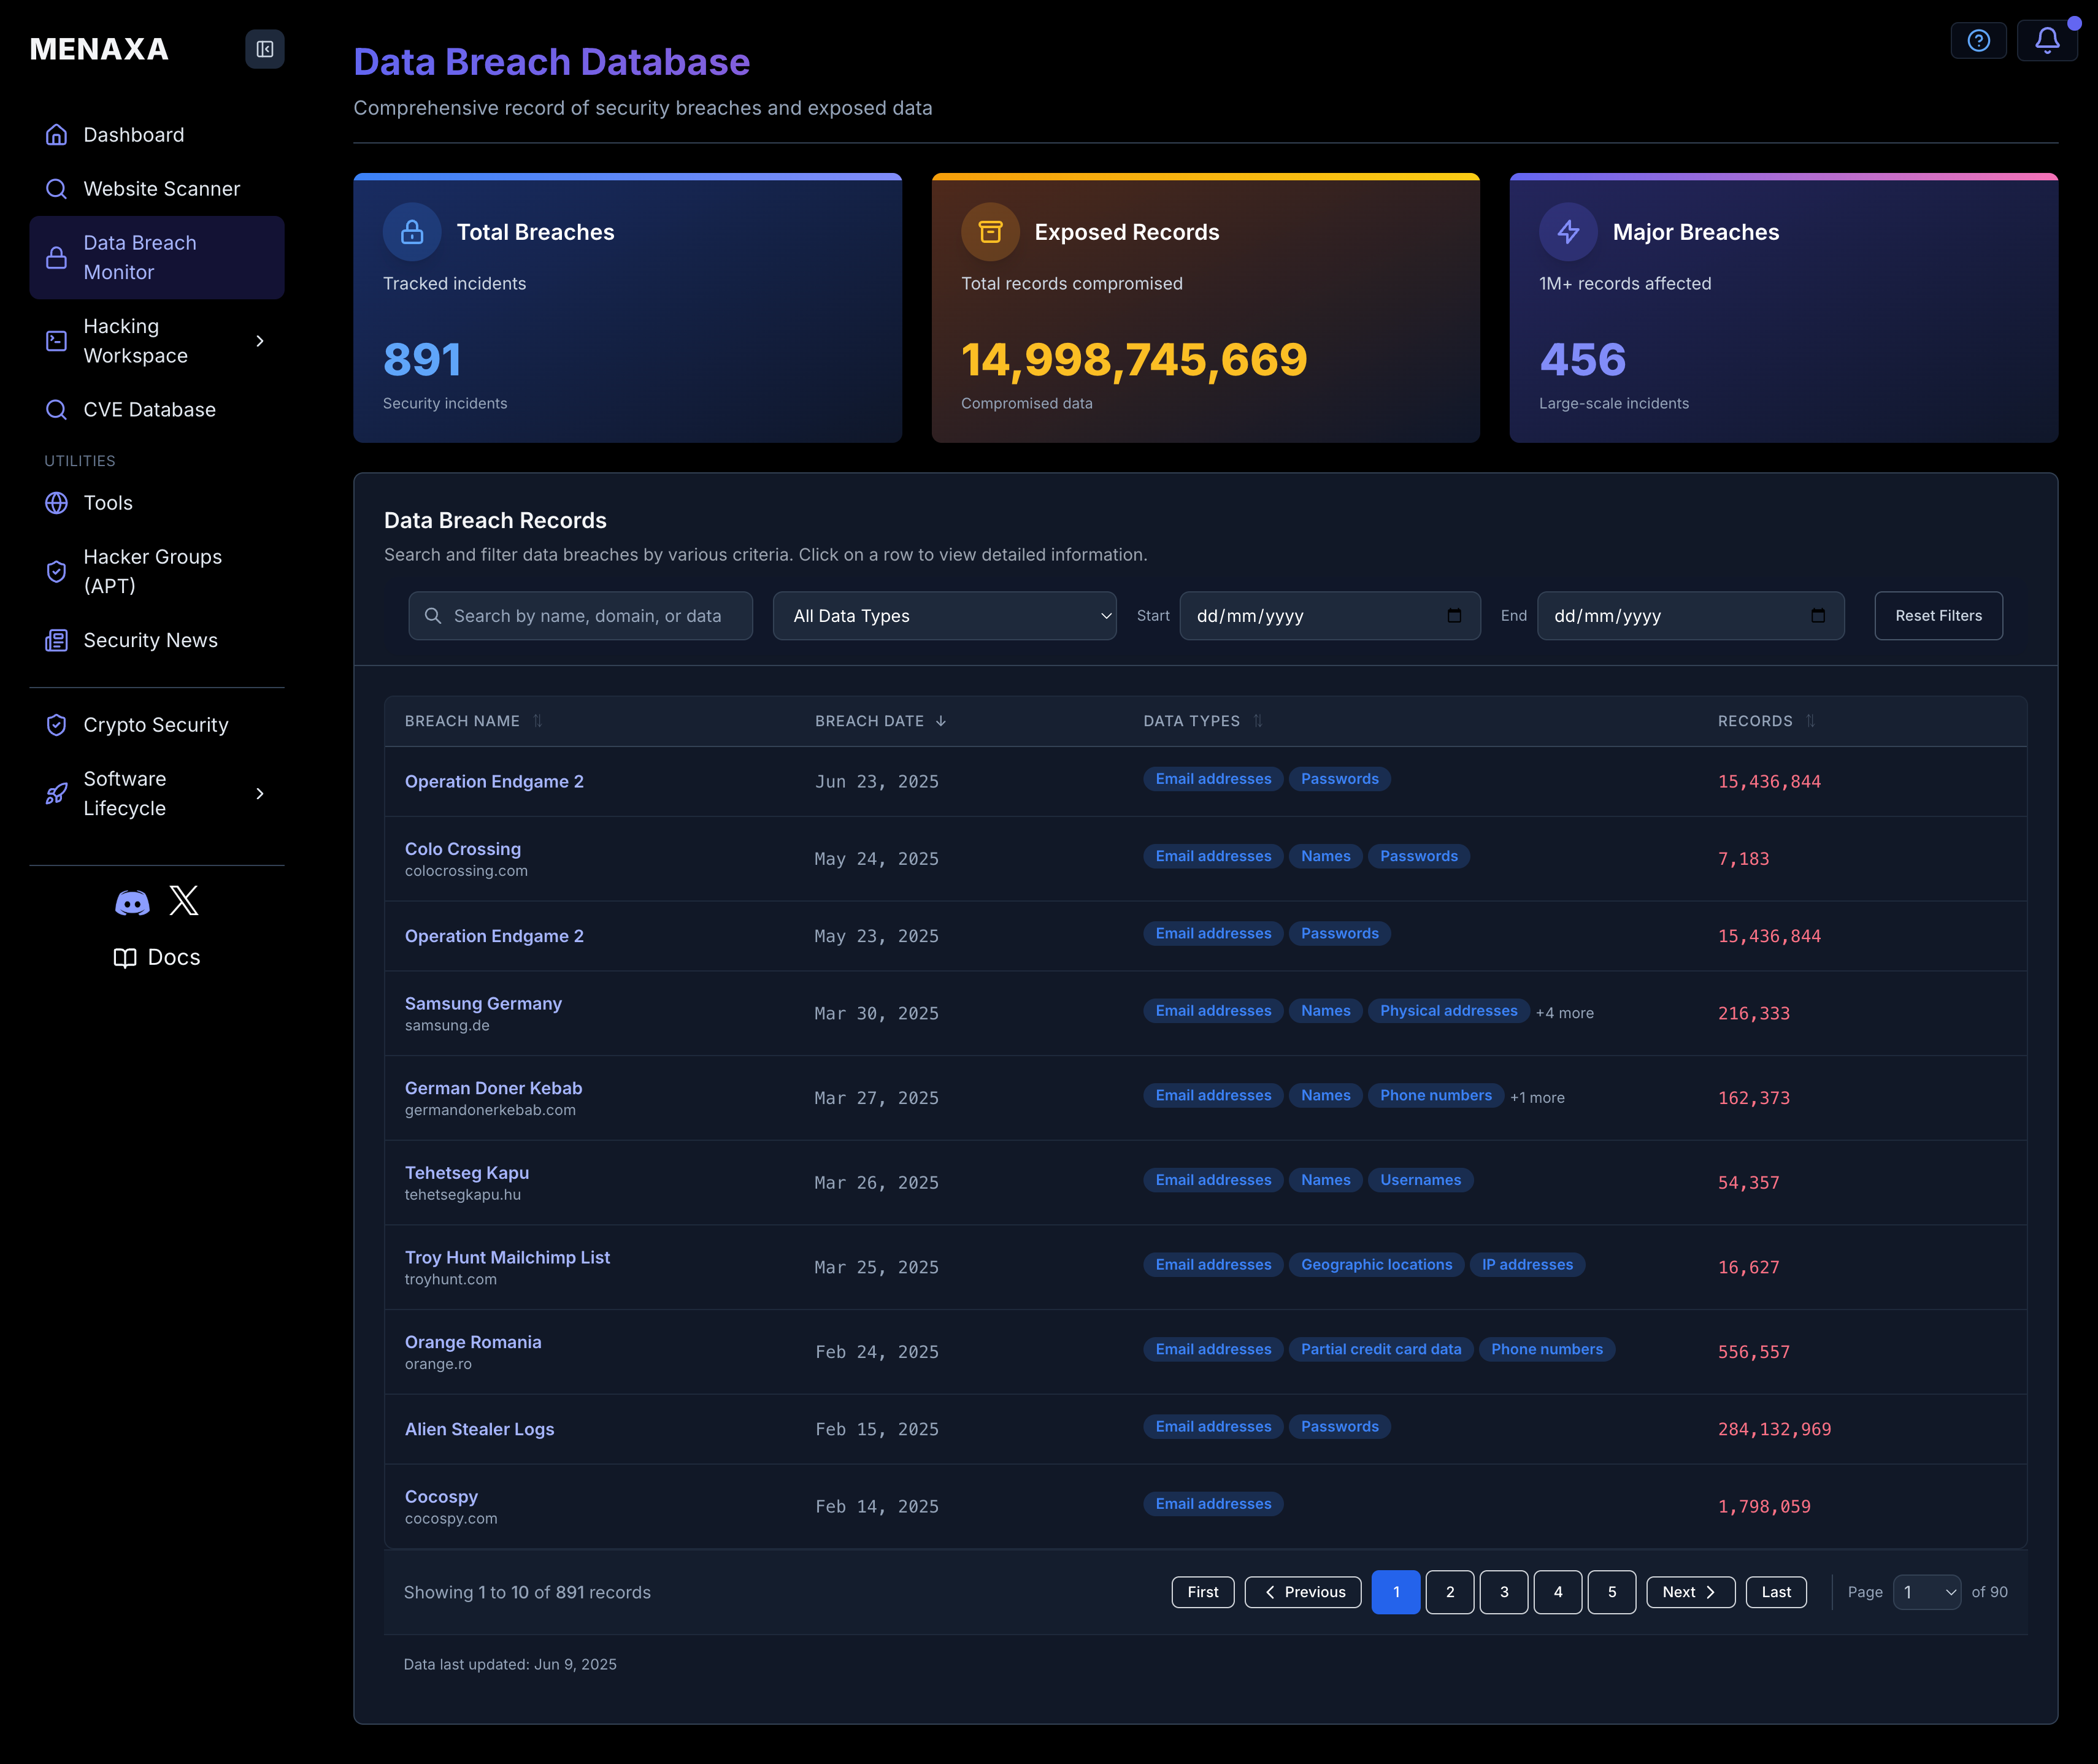This screenshot has width=2098, height=1764.
Task: Open the German Doner Kebab row
Action: click(x=1205, y=1098)
